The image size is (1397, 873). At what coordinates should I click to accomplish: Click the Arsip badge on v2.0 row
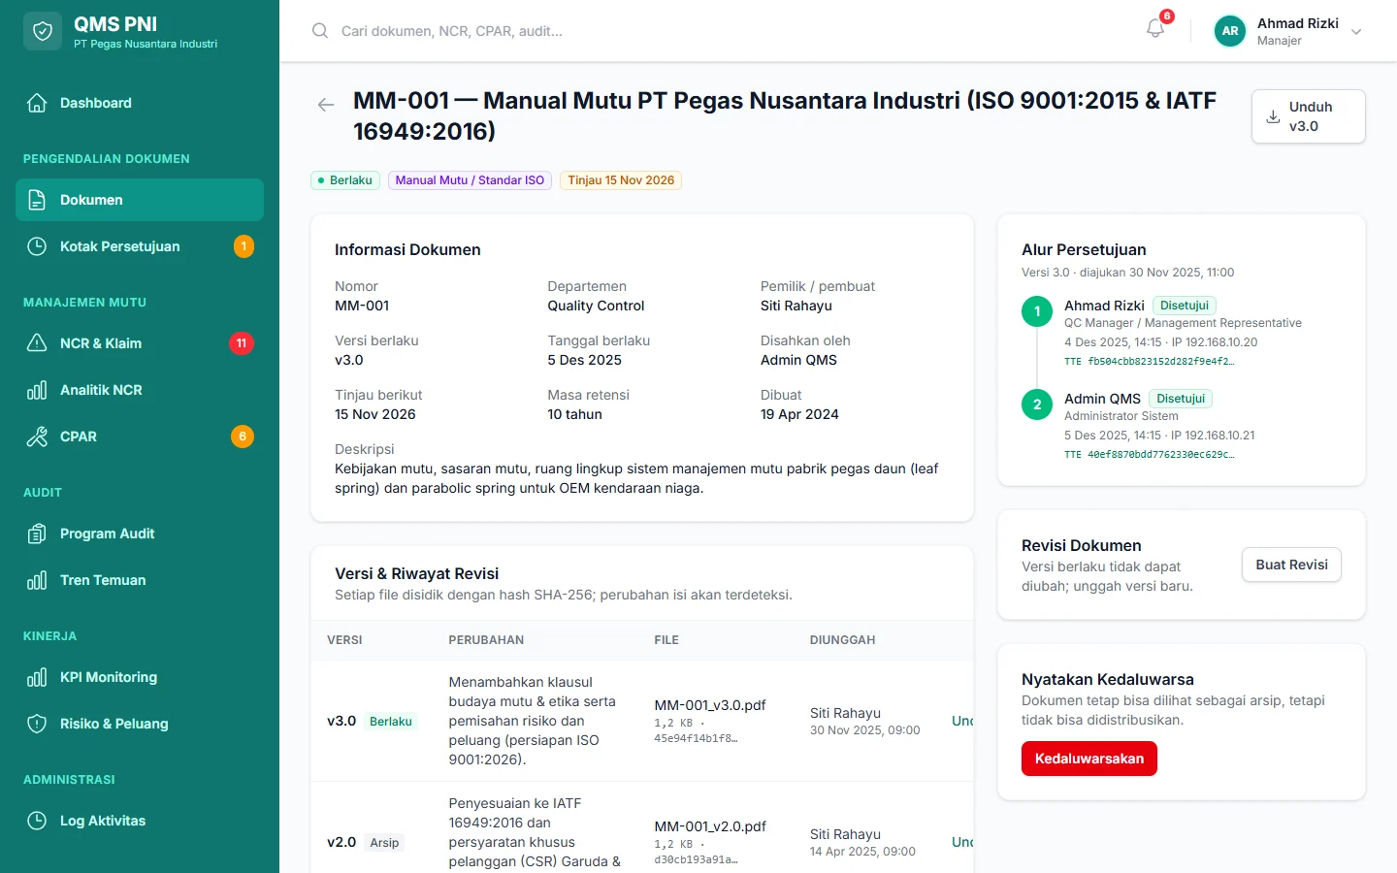coord(384,843)
